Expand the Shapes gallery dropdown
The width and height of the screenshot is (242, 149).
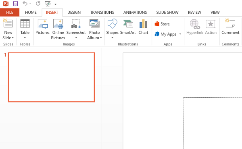coord(113,38)
